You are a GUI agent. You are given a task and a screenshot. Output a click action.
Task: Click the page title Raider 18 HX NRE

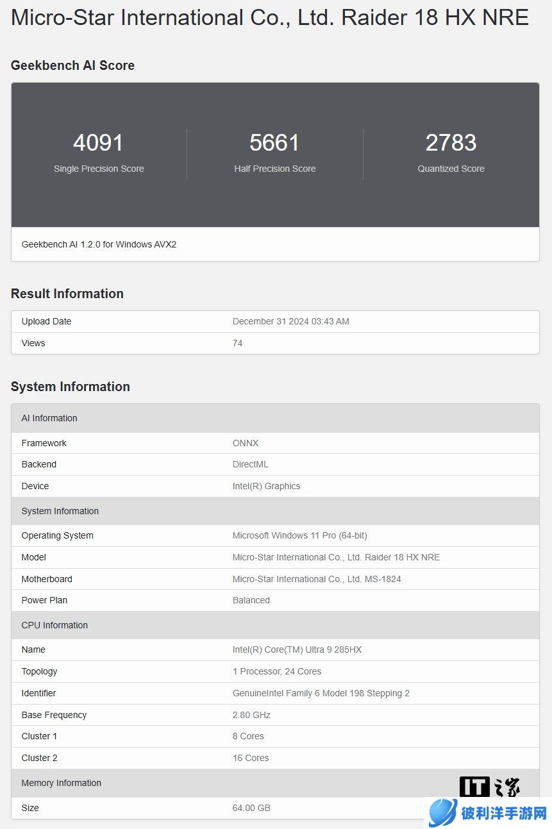point(269,17)
